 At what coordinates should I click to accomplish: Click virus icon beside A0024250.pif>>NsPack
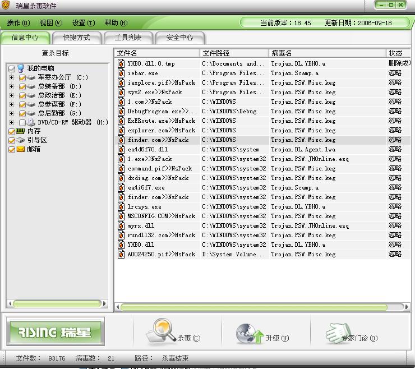[121, 254]
